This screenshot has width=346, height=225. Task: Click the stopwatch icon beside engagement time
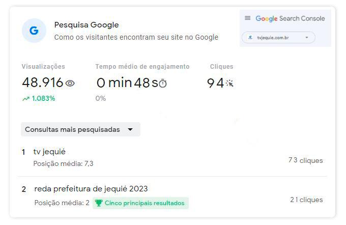click(x=163, y=83)
